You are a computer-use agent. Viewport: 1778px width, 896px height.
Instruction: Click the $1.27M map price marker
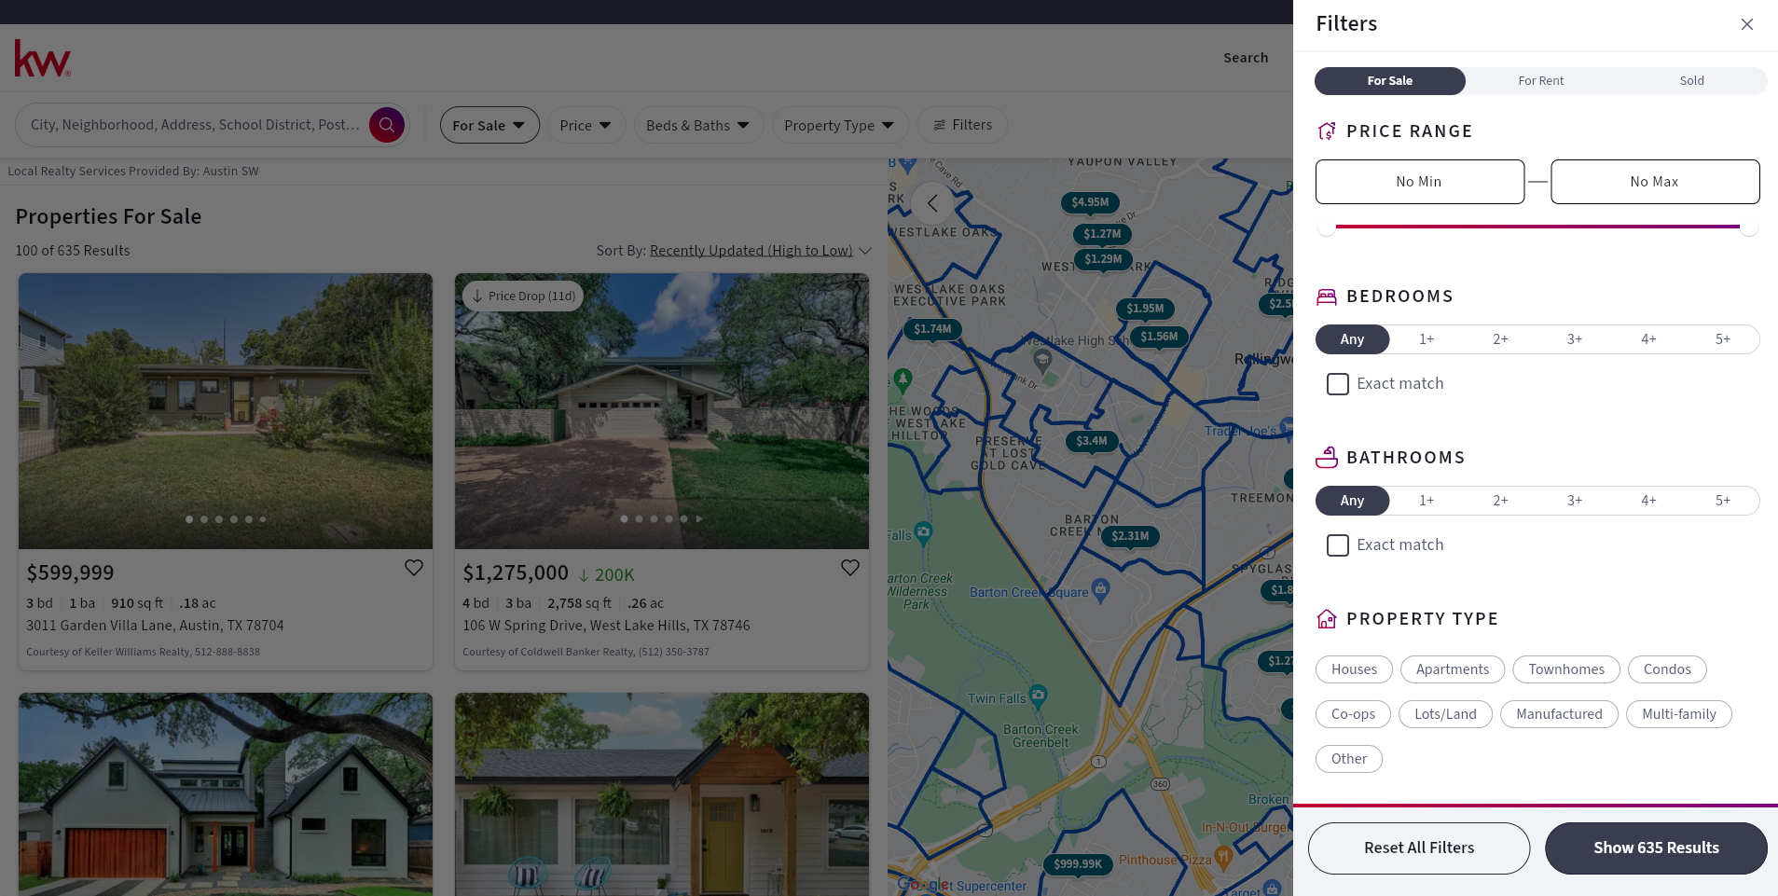click(x=1102, y=234)
